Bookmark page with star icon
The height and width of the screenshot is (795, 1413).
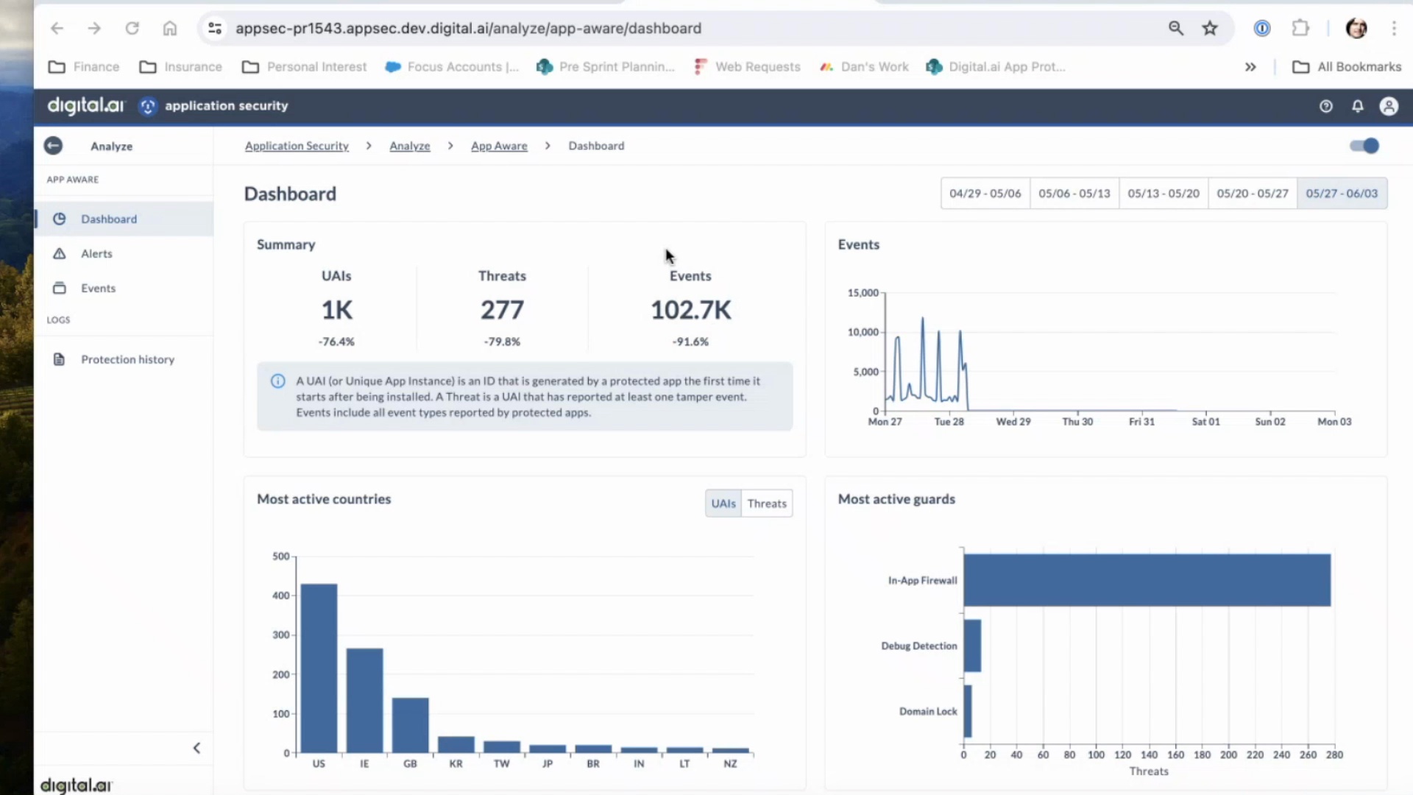pyautogui.click(x=1210, y=28)
